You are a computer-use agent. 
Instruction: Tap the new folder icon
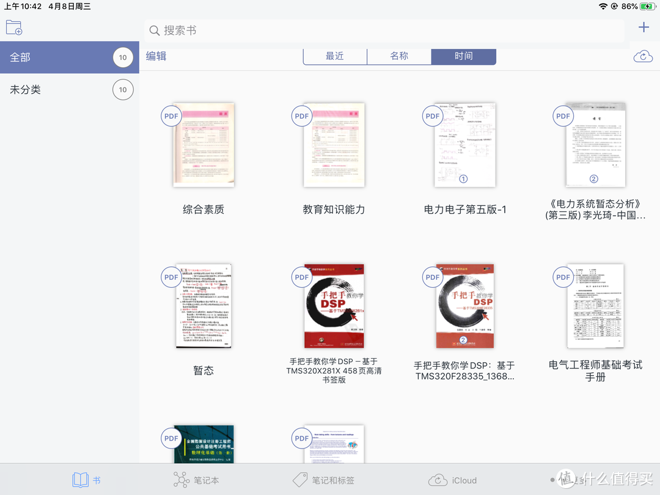[x=14, y=28]
